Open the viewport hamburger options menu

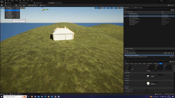tap(1, 8)
